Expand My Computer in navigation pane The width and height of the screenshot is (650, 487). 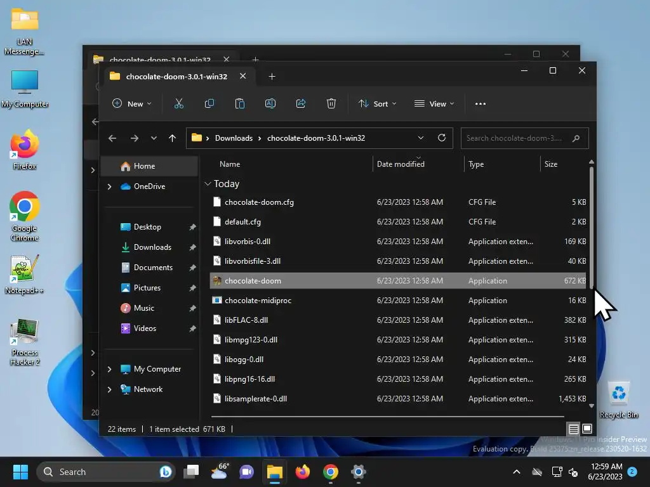(x=109, y=369)
